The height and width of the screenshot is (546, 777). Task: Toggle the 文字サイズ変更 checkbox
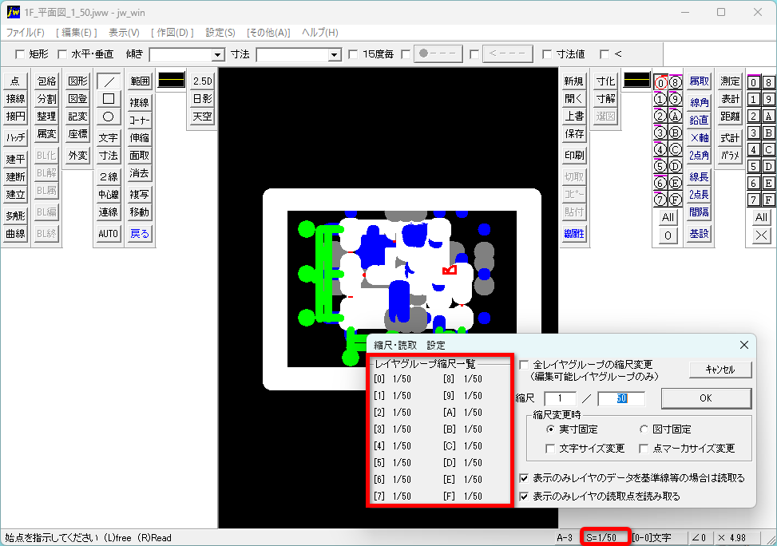(550, 449)
